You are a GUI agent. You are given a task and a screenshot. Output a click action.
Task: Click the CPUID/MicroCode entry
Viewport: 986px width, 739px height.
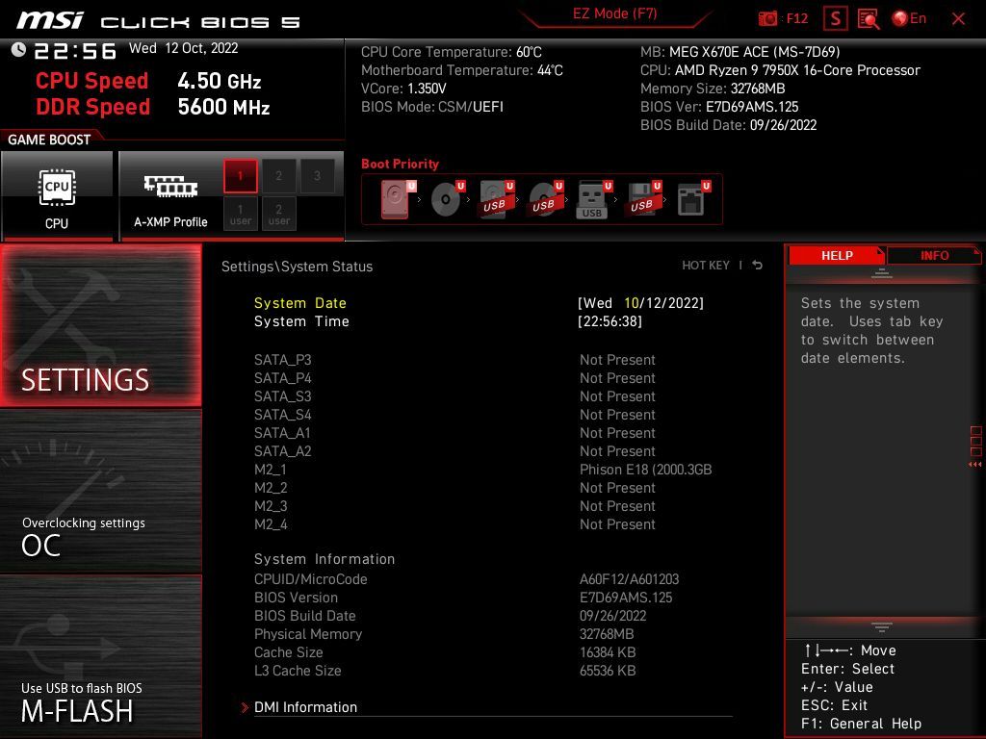[x=467, y=579]
